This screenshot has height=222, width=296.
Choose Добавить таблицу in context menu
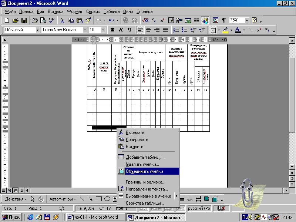[148, 157]
